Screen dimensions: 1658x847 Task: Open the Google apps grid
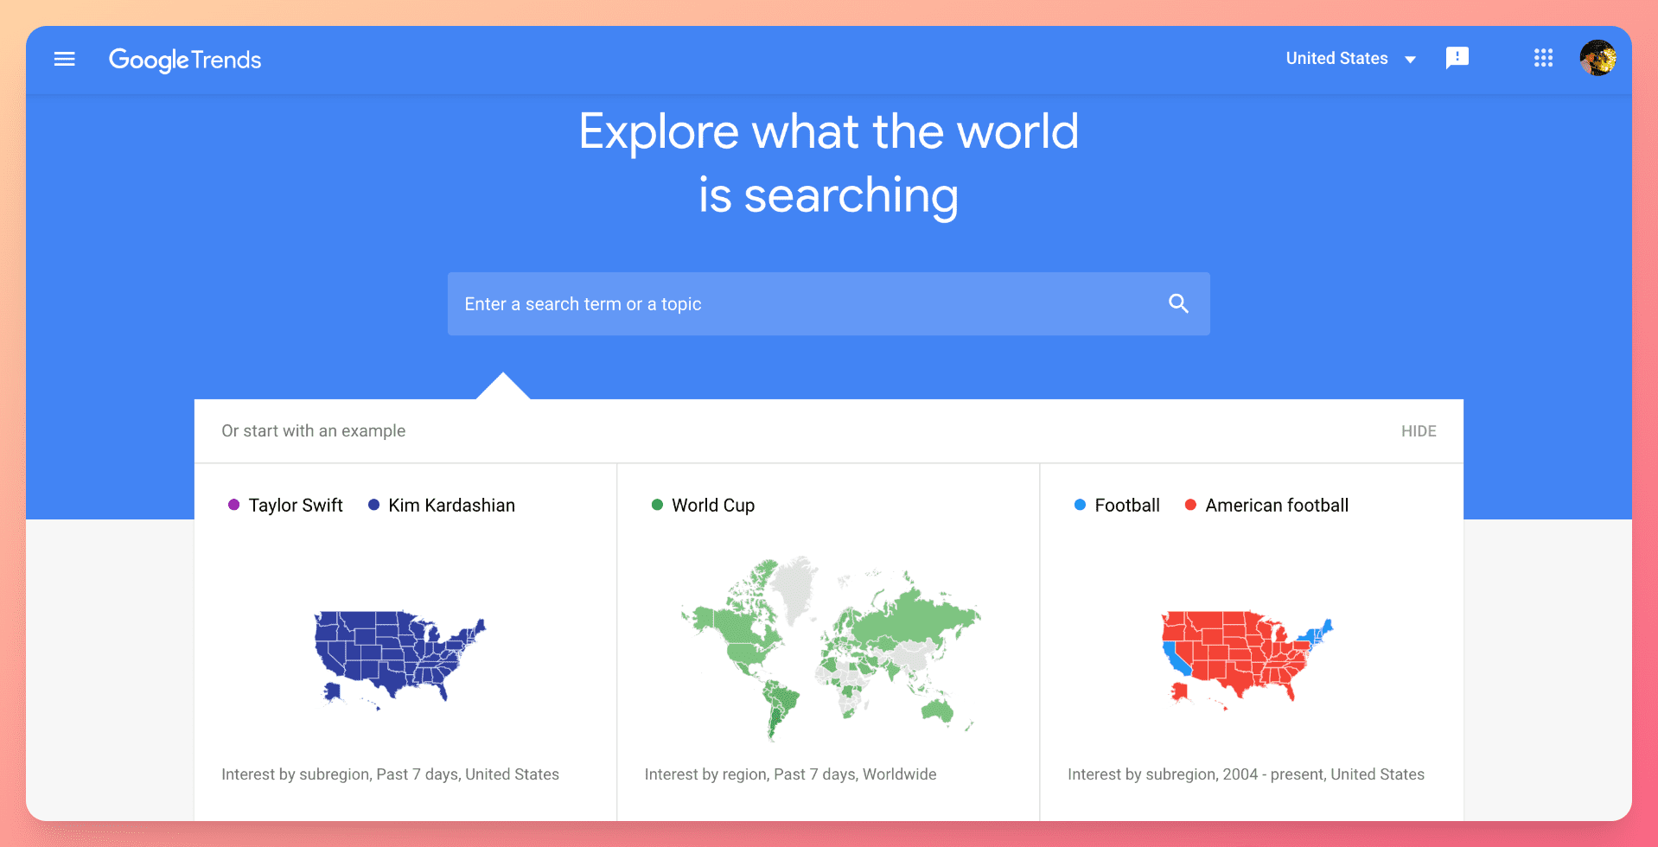(x=1543, y=58)
